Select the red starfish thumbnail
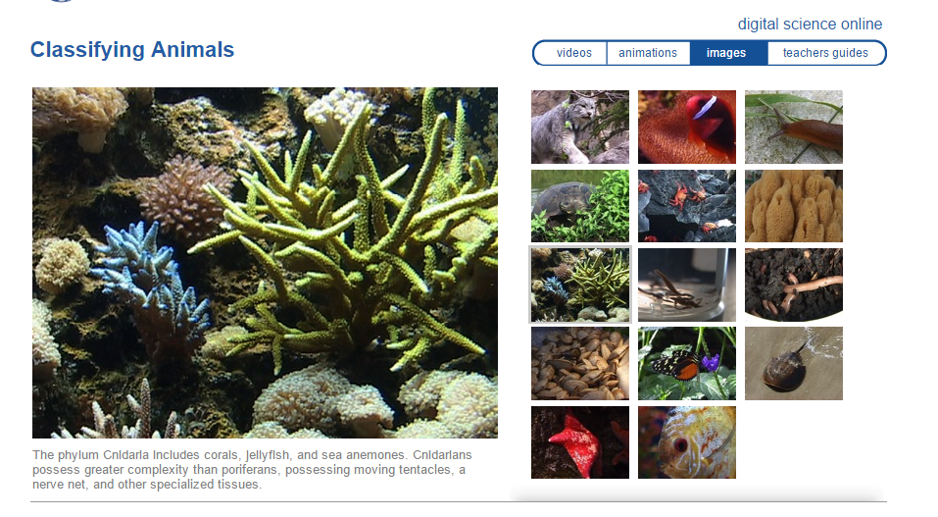The image size is (938, 517). pyautogui.click(x=579, y=442)
